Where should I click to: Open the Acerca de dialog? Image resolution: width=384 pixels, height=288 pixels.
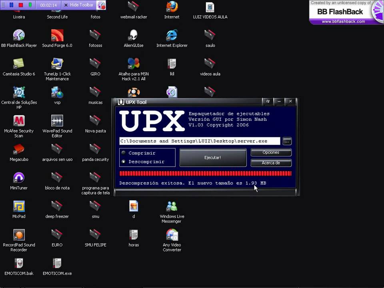pos(271,163)
